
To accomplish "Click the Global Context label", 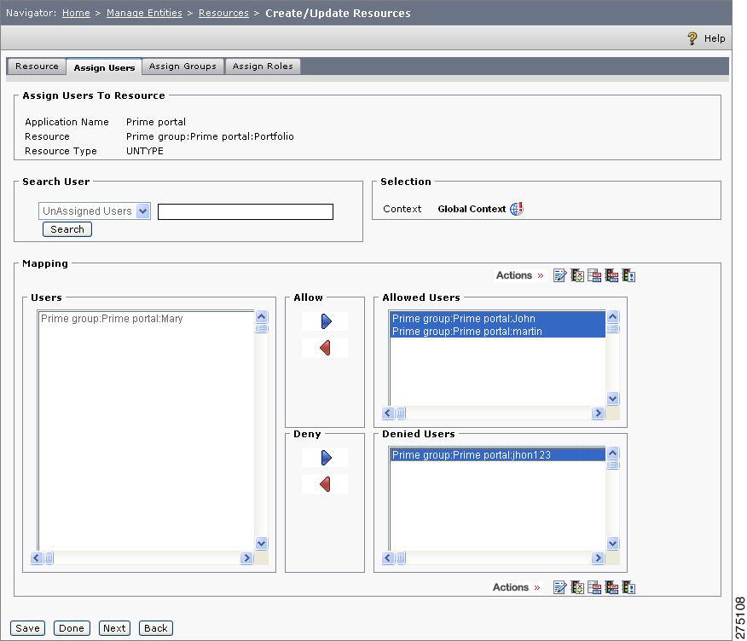I will [x=472, y=209].
